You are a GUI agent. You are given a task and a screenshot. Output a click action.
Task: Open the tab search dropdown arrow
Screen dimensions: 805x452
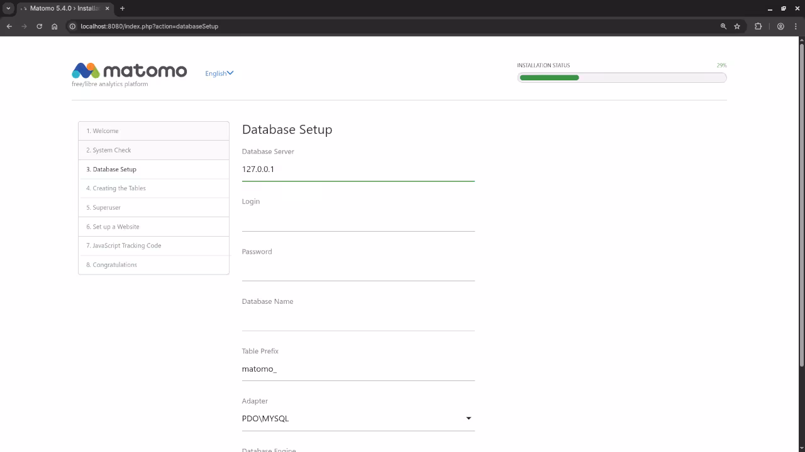click(8, 8)
